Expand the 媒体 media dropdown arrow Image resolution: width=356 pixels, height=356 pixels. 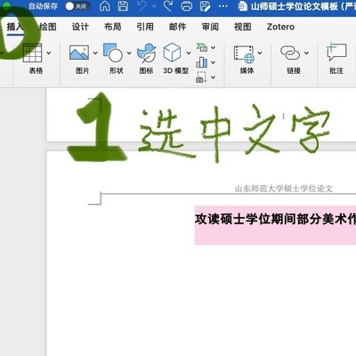(260, 53)
